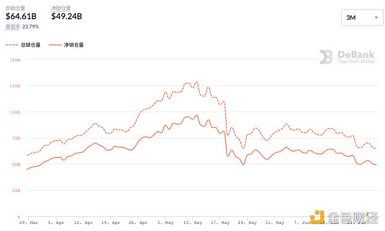This screenshot has height=231, width=385.
Task: Toggle the solid 净锁仓量 legend series
Action: (x=66, y=45)
